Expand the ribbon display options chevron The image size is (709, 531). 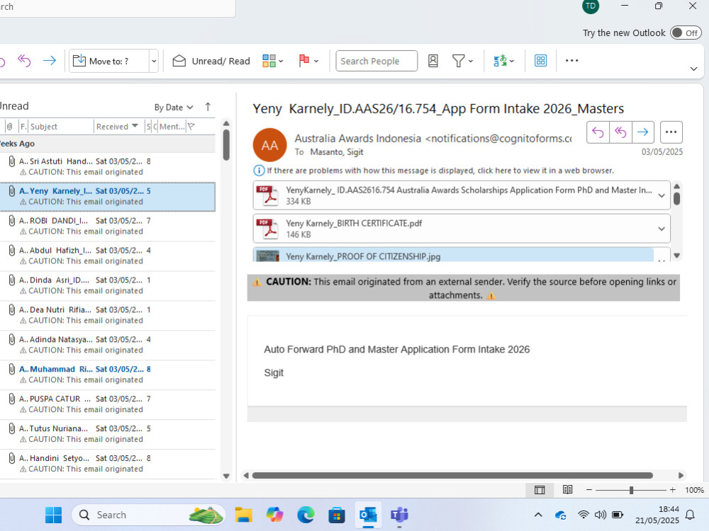[x=693, y=69]
